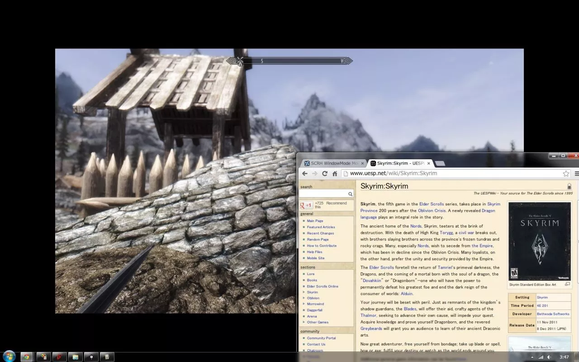Show hidden system tray icons
Viewport: 579px width, 362px height.
[x=532, y=357]
